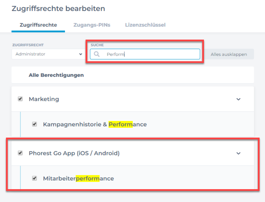Collapse the Phorest Go App section chevron

[238, 153]
